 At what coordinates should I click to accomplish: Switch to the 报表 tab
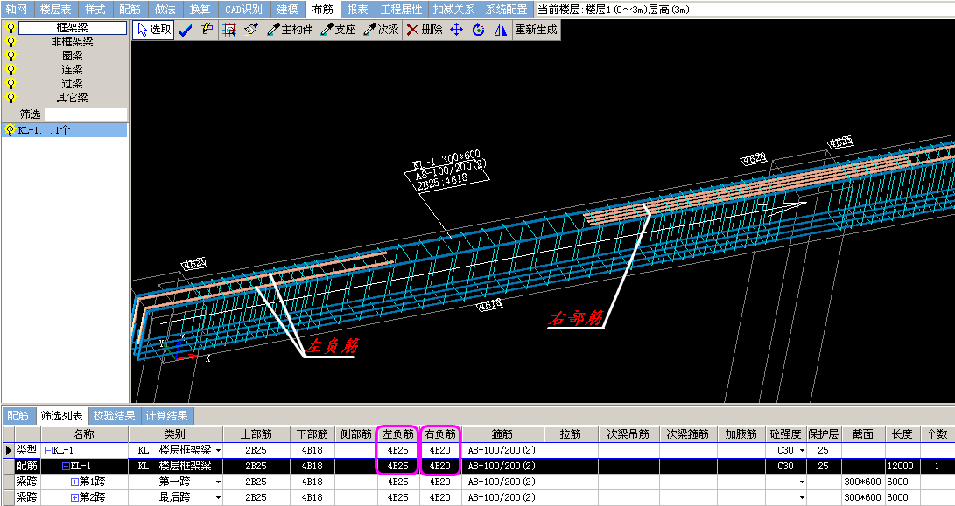point(357,10)
